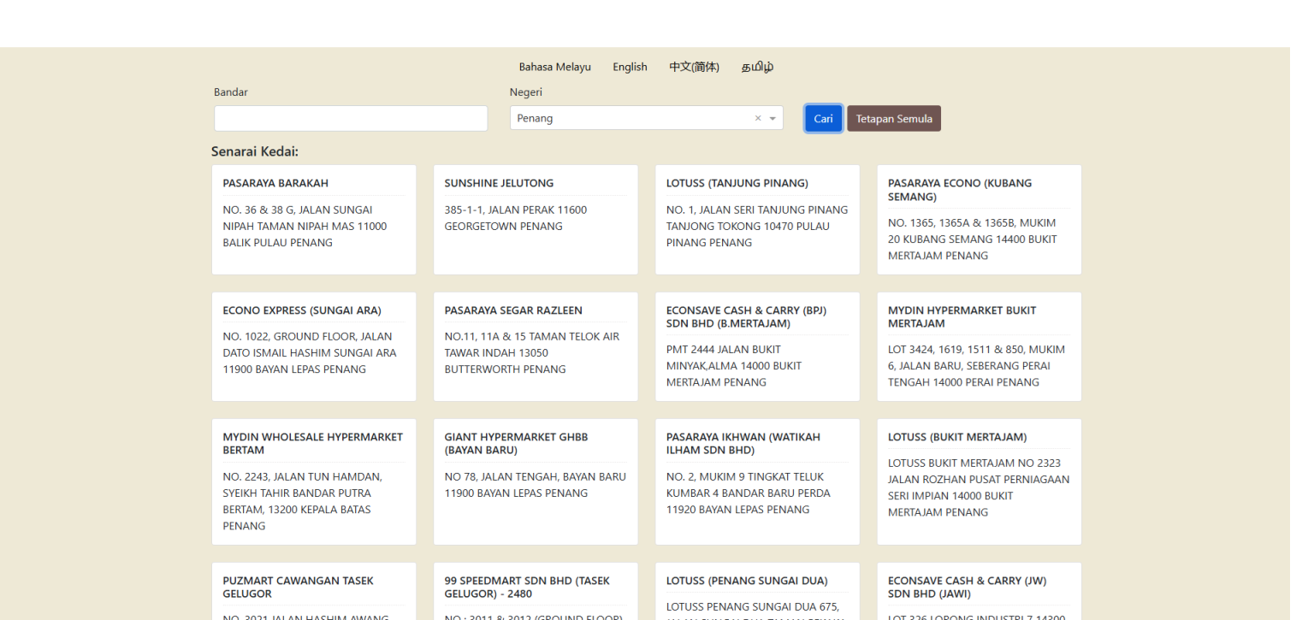Select the Pasaraya Barakah store card
Image resolution: width=1314 pixels, height=620 pixels.
pos(314,220)
